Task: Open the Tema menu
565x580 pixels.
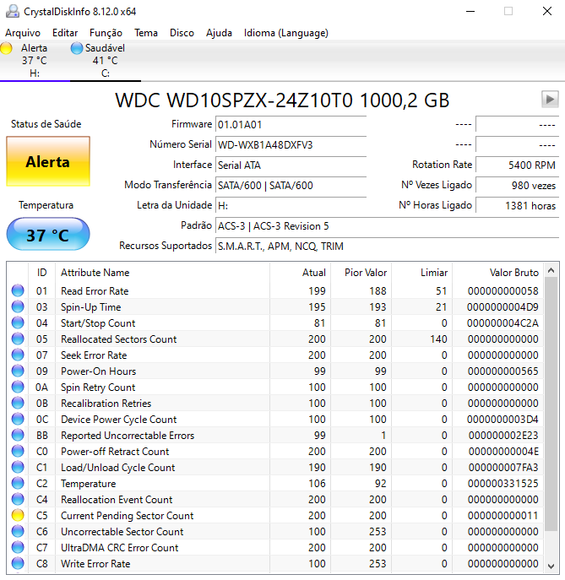Action: [x=146, y=33]
